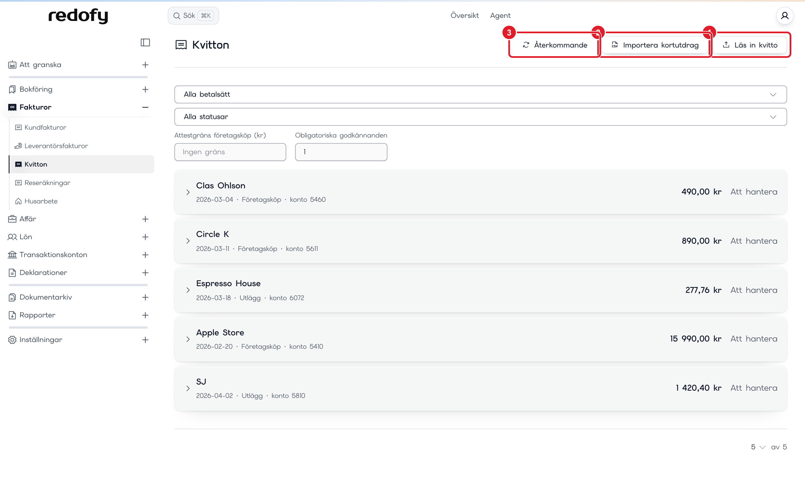Open the user profile icon
Screen dimensions: 805x503
point(784,16)
